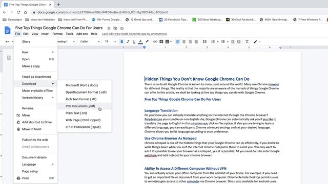Open the Campaigns bookmark folder
This screenshot has width=328, height=184.
(x=12, y=19)
